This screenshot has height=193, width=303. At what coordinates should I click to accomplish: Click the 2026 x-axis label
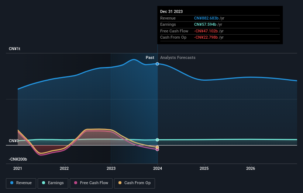pos(251,168)
